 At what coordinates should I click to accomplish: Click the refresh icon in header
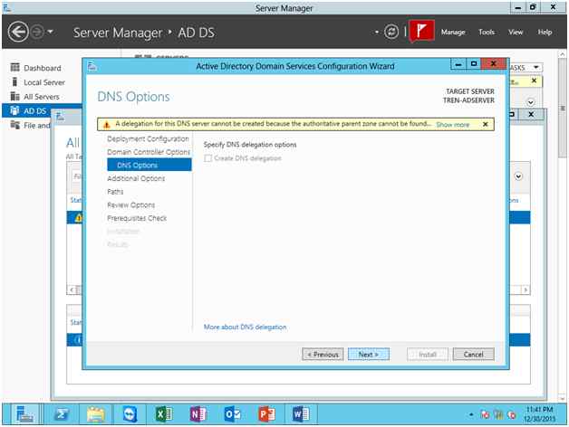(x=391, y=32)
